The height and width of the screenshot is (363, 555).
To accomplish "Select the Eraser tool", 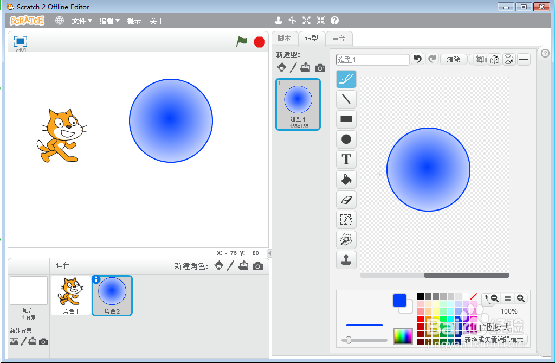I will click(x=346, y=200).
